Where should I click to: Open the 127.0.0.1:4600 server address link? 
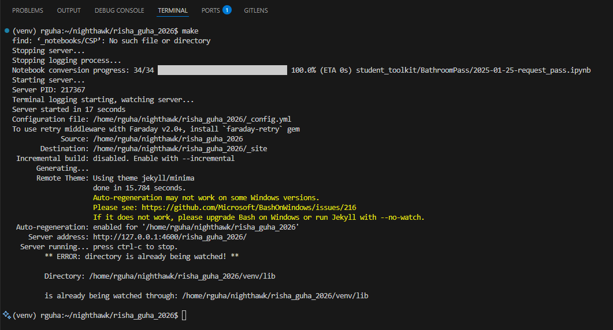(x=169, y=237)
